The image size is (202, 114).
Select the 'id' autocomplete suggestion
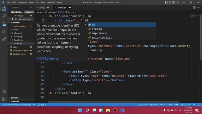click(x=122, y=25)
